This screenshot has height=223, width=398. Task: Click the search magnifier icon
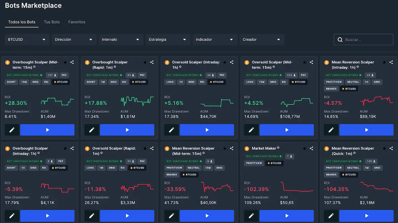coord(340,40)
